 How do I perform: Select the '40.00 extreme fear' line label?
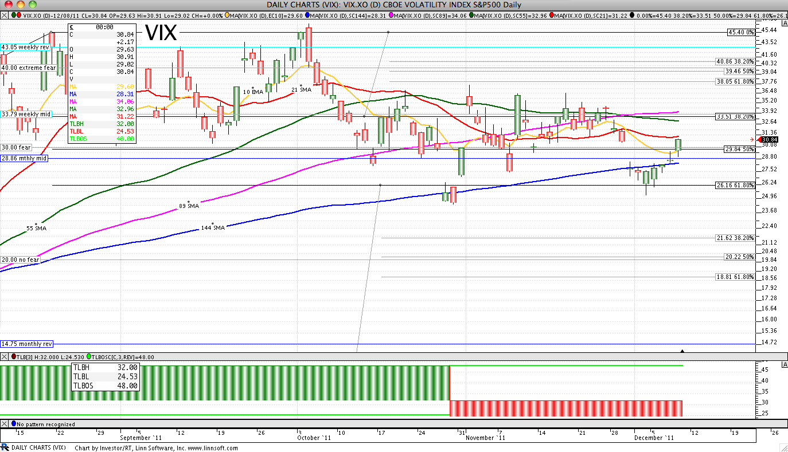[29, 68]
